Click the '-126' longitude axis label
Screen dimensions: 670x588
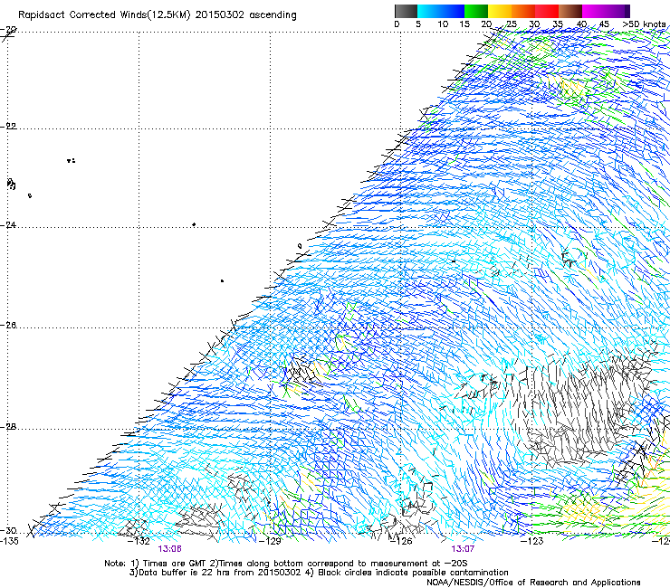[x=401, y=541]
